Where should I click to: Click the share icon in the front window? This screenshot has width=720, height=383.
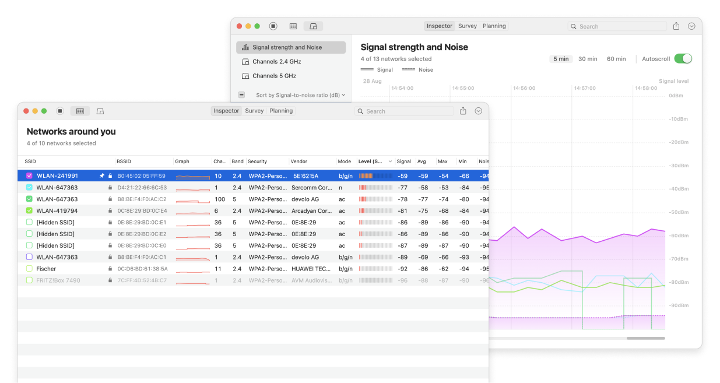coord(462,111)
